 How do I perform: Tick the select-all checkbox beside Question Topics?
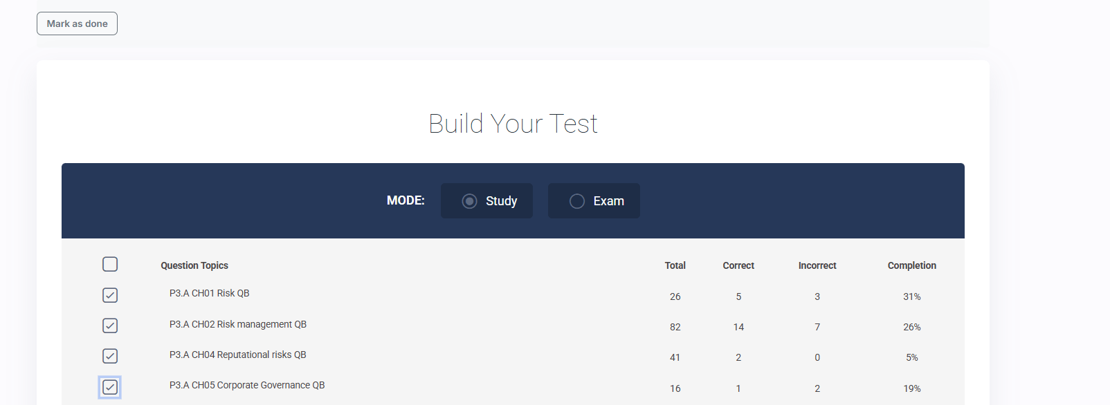pos(110,264)
